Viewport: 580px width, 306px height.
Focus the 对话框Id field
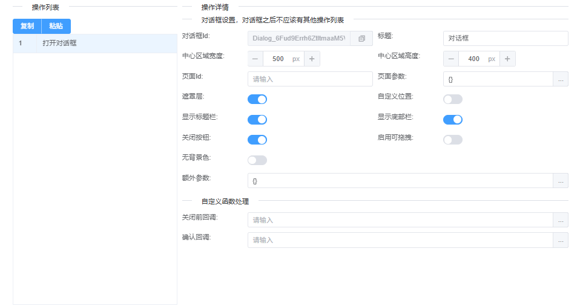(x=299, y=39)
